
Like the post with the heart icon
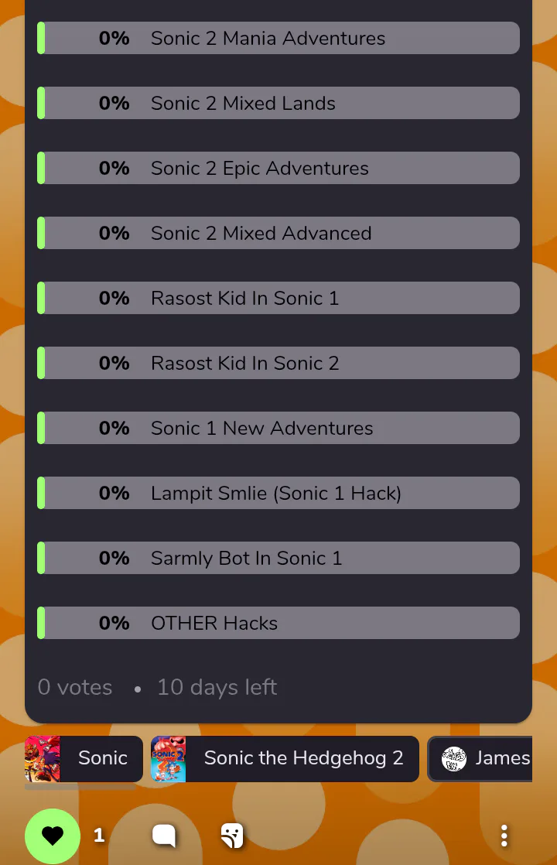pos(53,836)
